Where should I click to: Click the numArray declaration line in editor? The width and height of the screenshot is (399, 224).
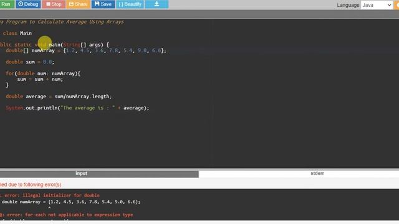pyautogui.click(x=86, y=50)
